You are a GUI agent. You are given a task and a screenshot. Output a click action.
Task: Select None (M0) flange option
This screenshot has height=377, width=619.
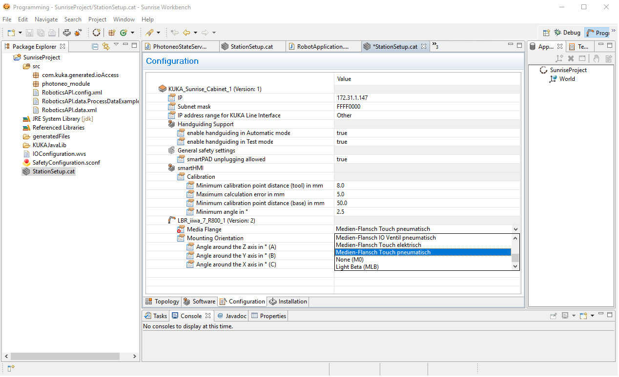coord(423,260)
